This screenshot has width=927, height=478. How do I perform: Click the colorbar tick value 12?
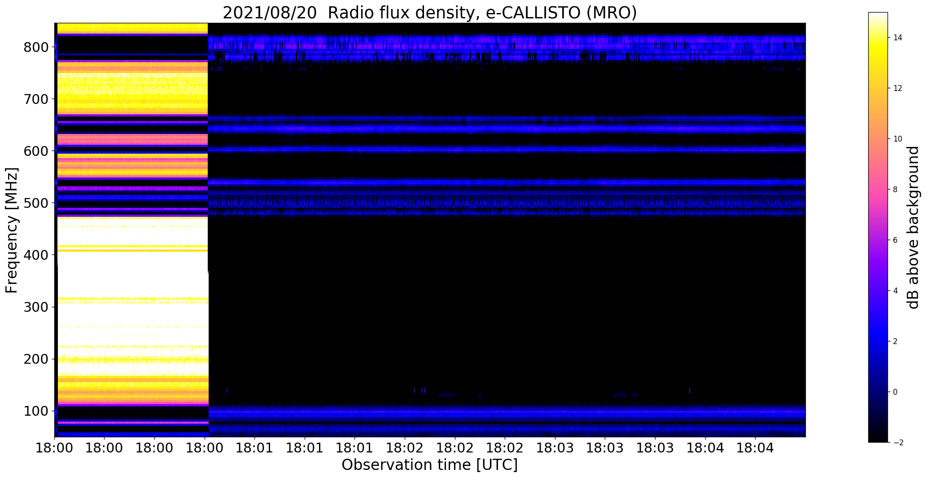click(898, 88)
